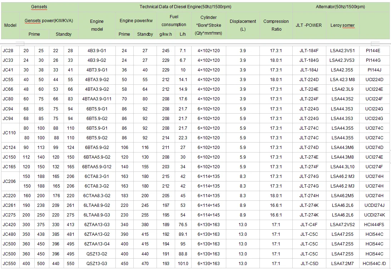
Task: Click the 'Engine model' column header
Action: tap(97, 25)
